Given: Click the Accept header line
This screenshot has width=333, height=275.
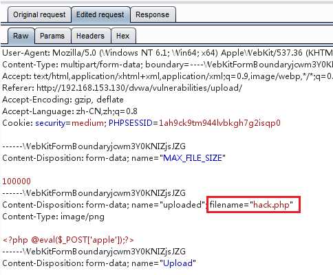Looking at the screenshot, I should click(x=167, y=76).
